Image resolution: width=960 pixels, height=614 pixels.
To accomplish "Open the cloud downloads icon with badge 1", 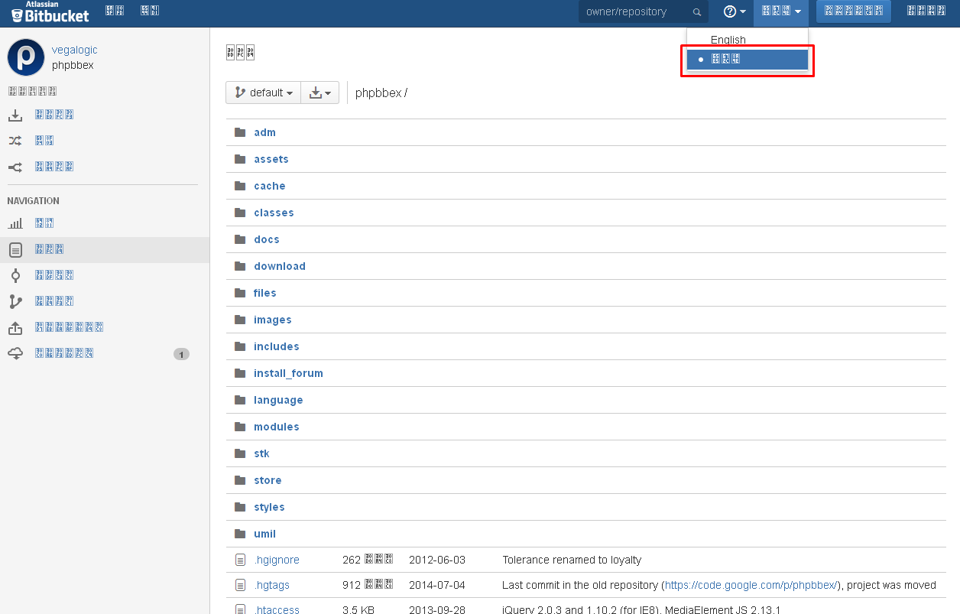I will coord(15,353).
